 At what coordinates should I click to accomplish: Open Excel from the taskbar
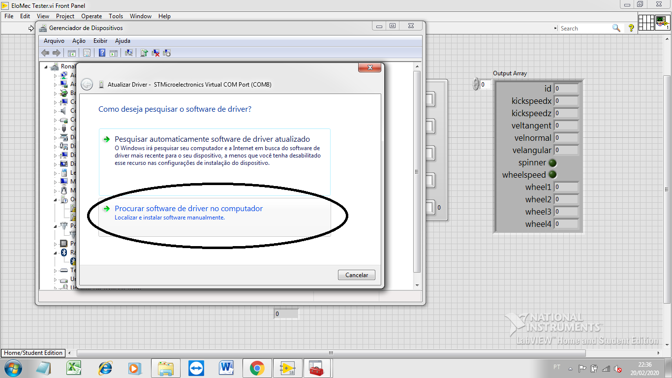click(74, 368)
